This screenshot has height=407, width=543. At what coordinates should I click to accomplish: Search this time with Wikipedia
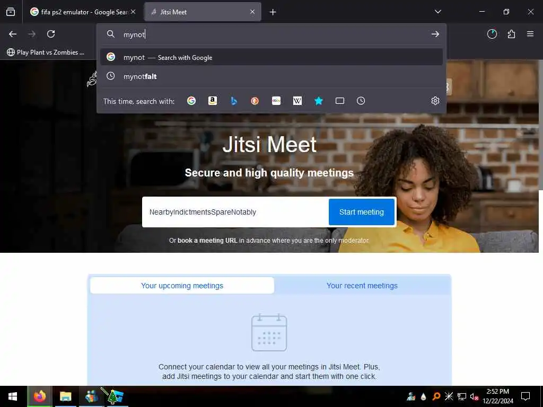[x=297, y=101]
